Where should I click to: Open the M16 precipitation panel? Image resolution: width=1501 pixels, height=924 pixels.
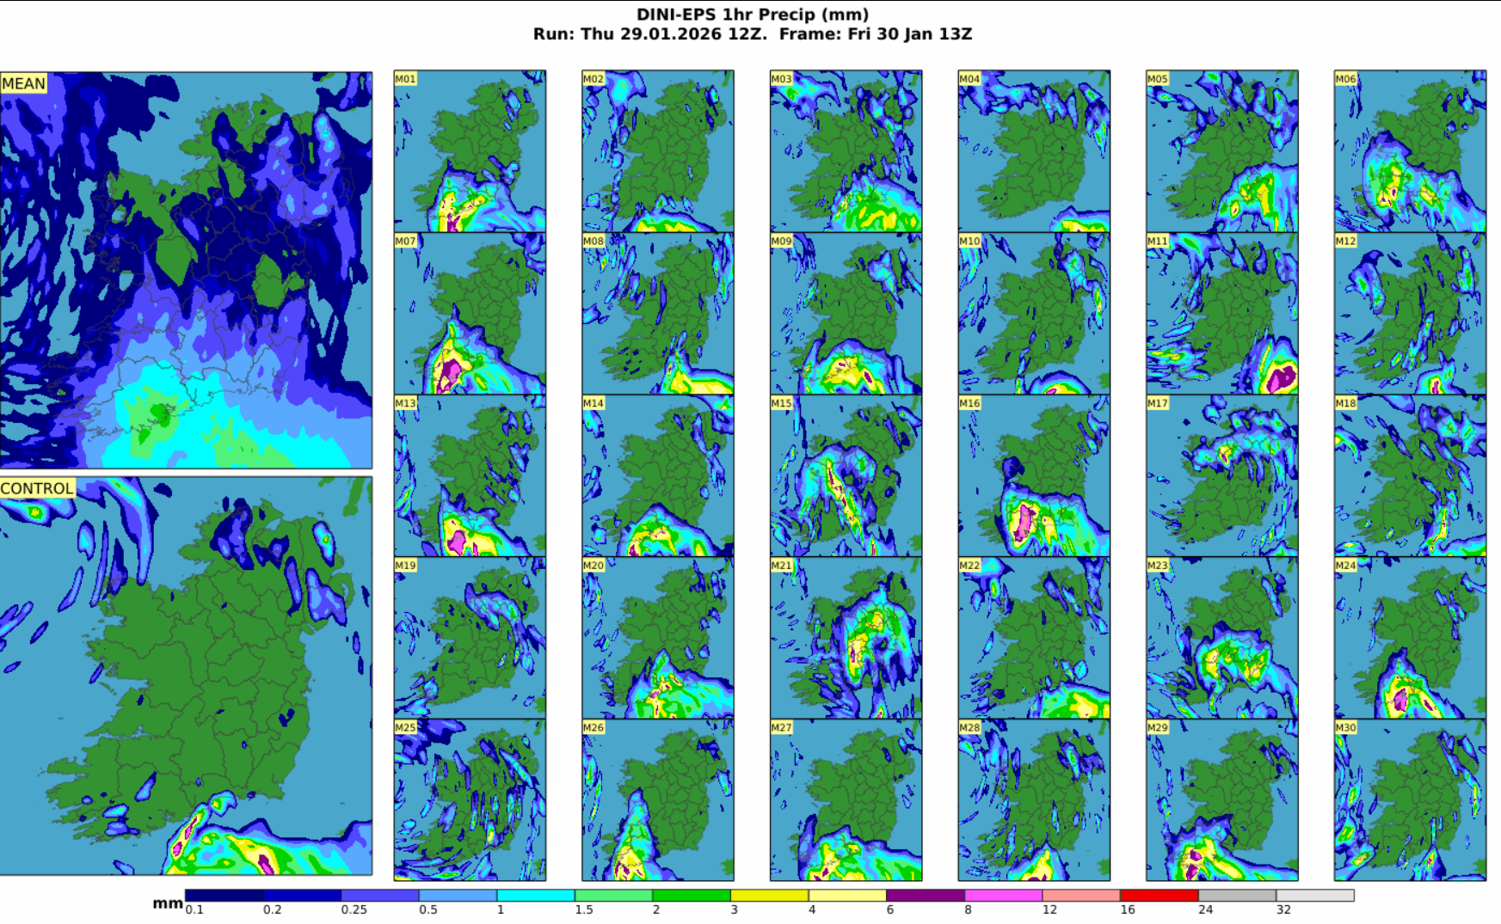click(x=1034, y=475)
